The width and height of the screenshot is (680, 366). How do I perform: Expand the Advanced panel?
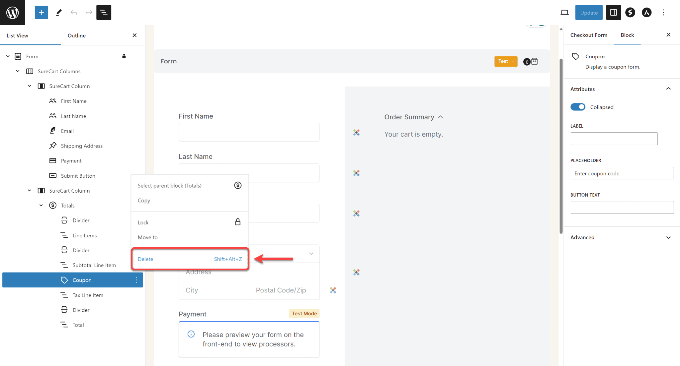click(x=668, y=237)
